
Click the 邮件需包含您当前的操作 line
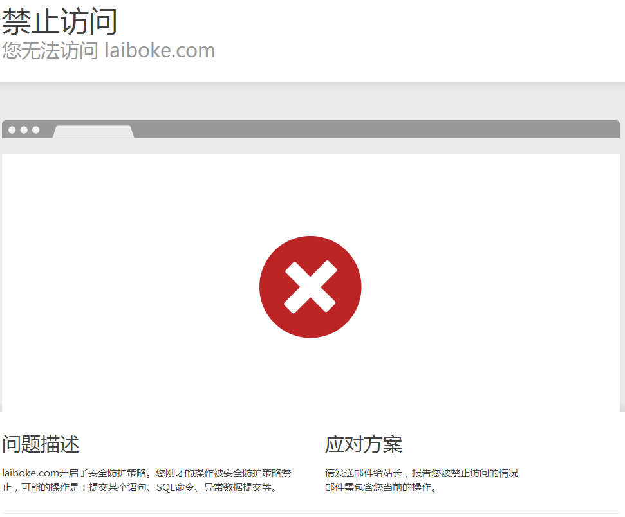coord(380,487)
